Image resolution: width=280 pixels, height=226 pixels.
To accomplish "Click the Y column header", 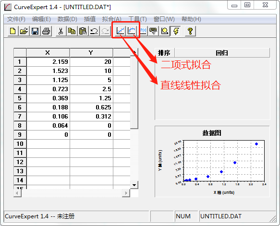I will [x=91, y=53].
